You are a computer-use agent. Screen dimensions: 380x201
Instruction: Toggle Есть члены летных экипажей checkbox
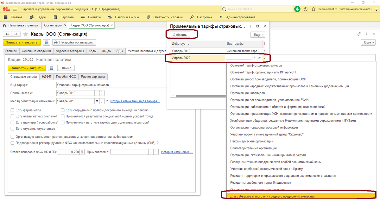pyautogui.click(x=12, y=116)
